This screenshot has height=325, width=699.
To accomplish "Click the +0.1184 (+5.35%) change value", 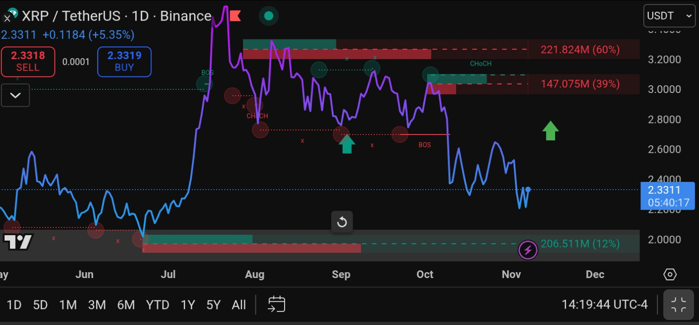I will [x=88, y=35].
